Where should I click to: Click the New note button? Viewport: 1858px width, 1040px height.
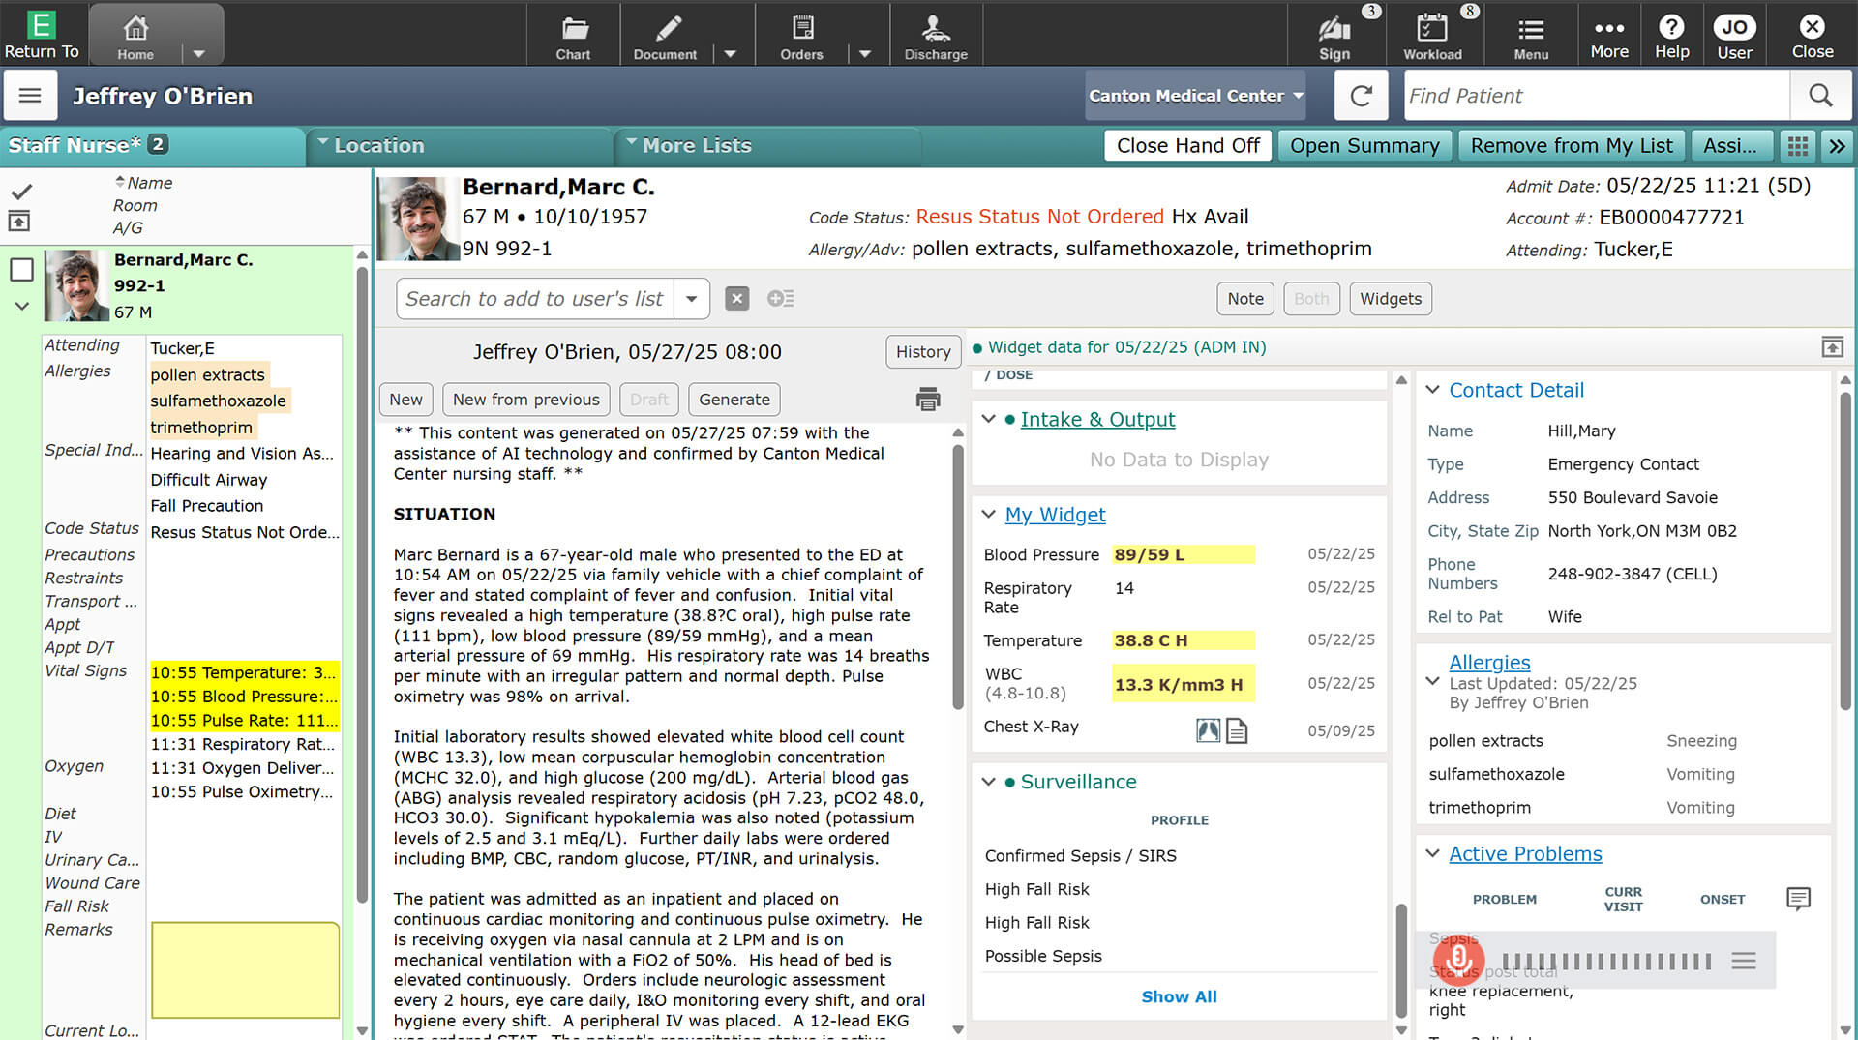[x=405, y=400]
